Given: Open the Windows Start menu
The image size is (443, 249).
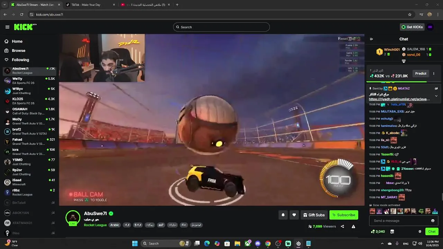Looking at the screenshot, I should click(135, 243).
